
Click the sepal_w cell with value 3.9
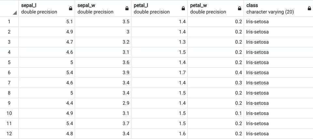103,73
